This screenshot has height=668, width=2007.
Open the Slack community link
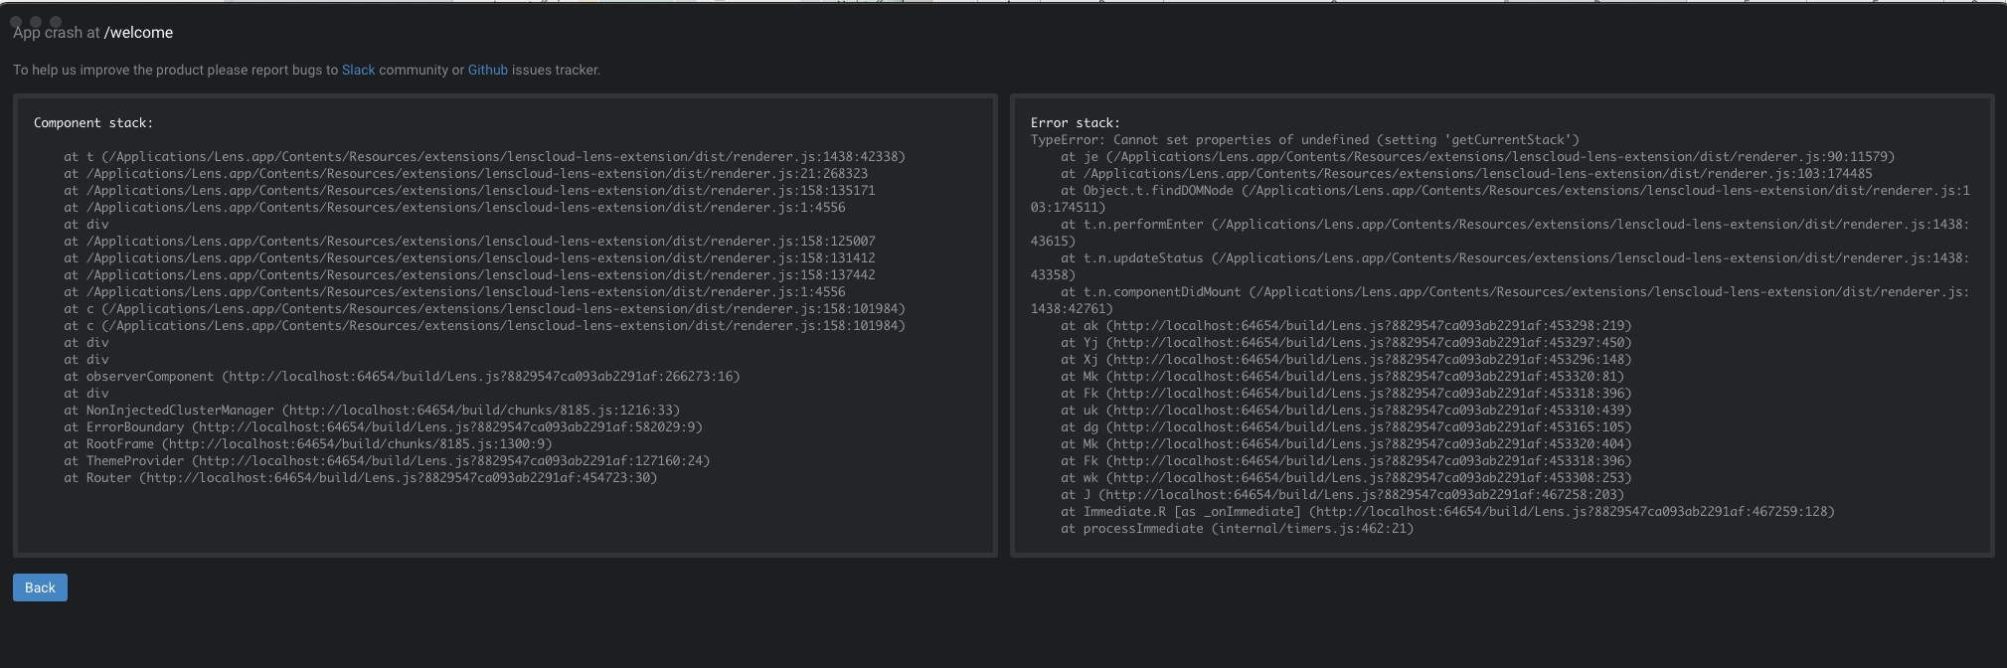click(x=359, y=70)
